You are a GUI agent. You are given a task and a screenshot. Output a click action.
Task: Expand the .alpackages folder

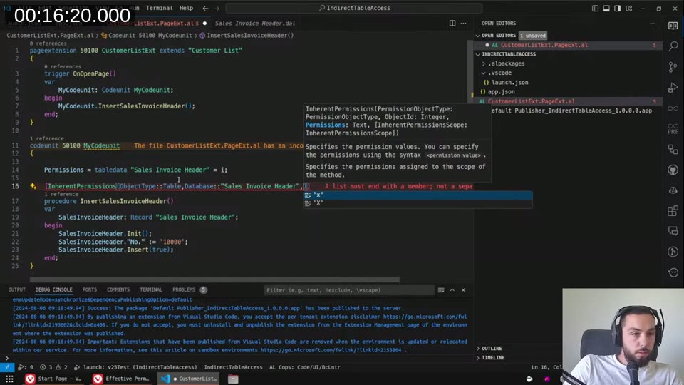506,63
